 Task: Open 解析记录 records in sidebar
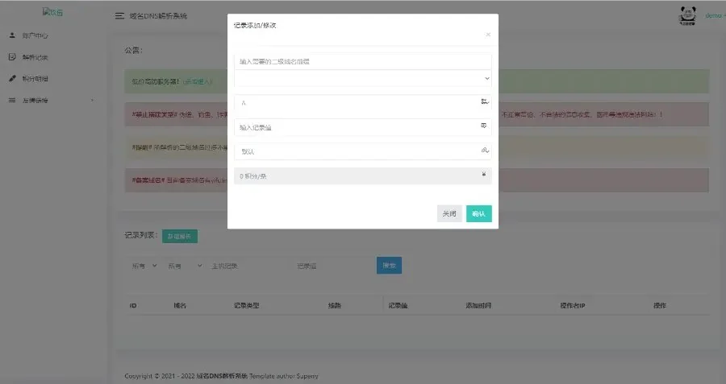[35, 57]
